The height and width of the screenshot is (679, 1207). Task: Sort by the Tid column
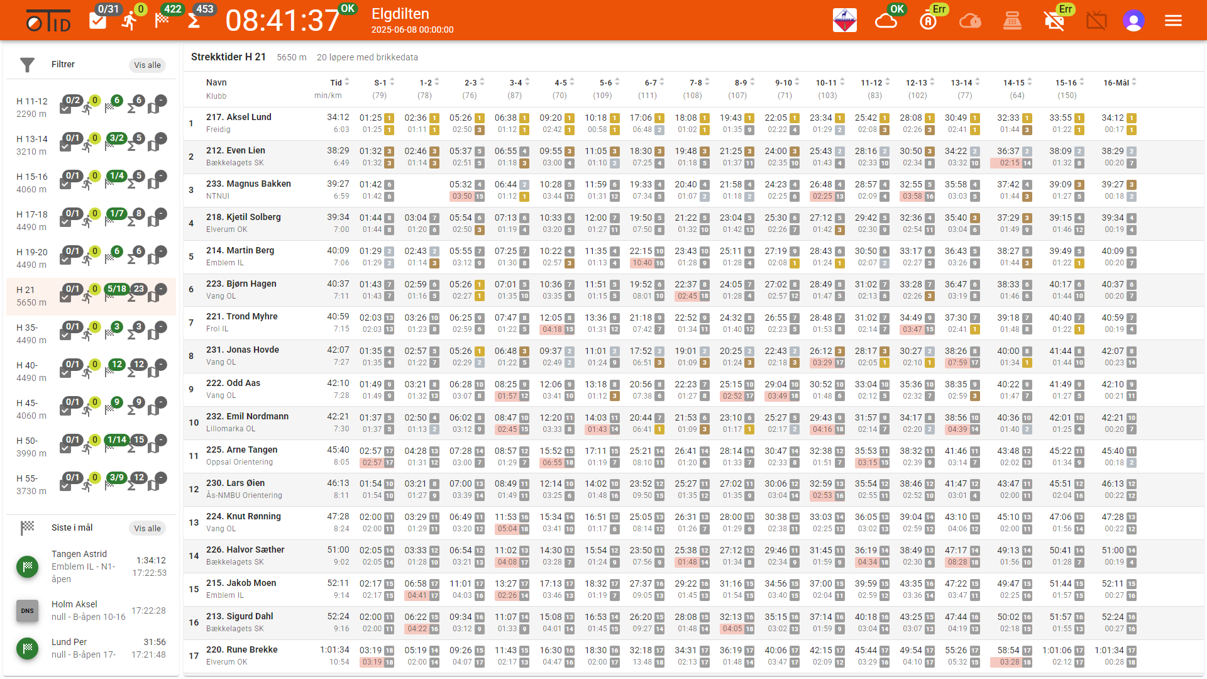340,82
